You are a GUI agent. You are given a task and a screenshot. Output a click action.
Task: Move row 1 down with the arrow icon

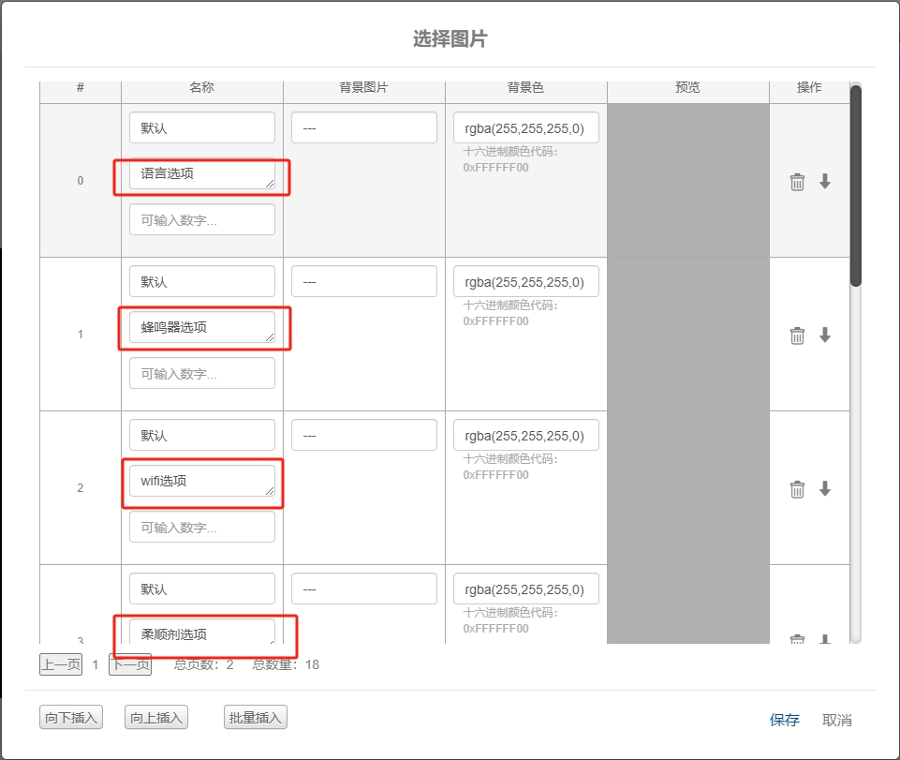[825, 335]
